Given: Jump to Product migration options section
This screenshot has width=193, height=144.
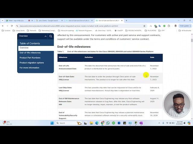Looking at the screenshot, I should [x=32, y=63].
